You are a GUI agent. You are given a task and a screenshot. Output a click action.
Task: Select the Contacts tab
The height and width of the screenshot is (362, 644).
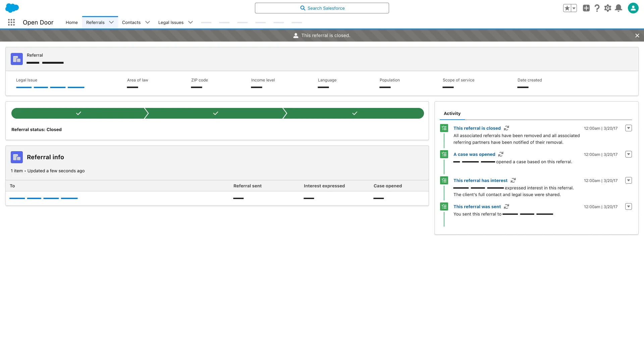[x=131, y=22]
